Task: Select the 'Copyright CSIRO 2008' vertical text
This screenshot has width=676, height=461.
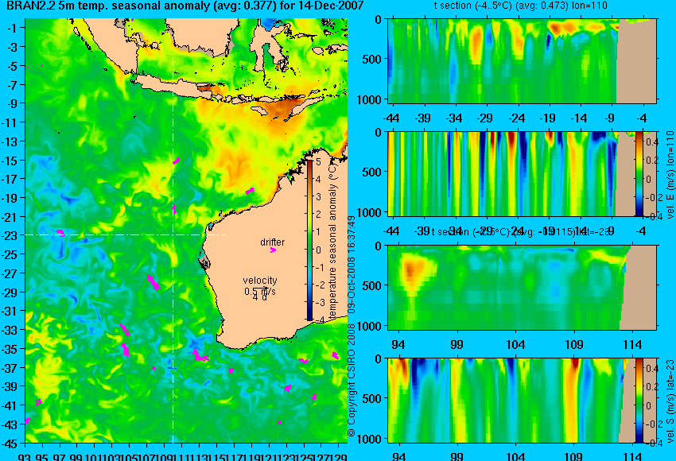Action: (x=352, y=379)
